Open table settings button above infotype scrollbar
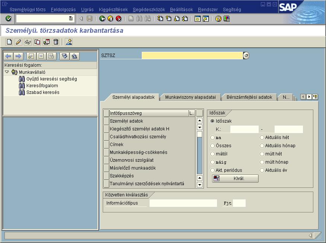The width and height of the screenshot is (326, 243). 199,113
